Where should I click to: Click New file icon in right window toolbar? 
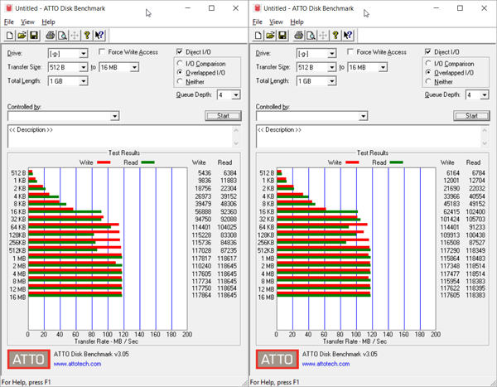coord(258,35)
